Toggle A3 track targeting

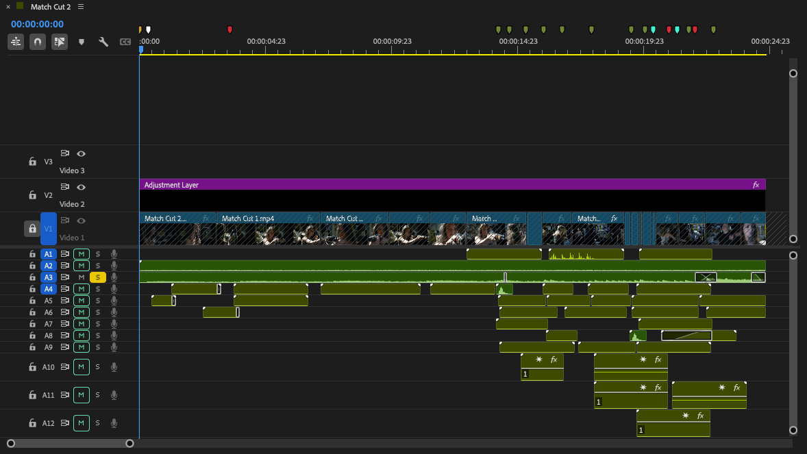point(49,277)
